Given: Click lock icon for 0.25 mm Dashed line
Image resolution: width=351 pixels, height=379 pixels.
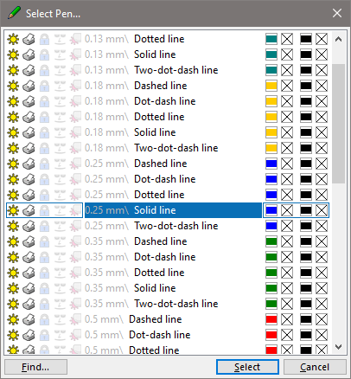Looking at the screenshot, I should click(44, 164).
